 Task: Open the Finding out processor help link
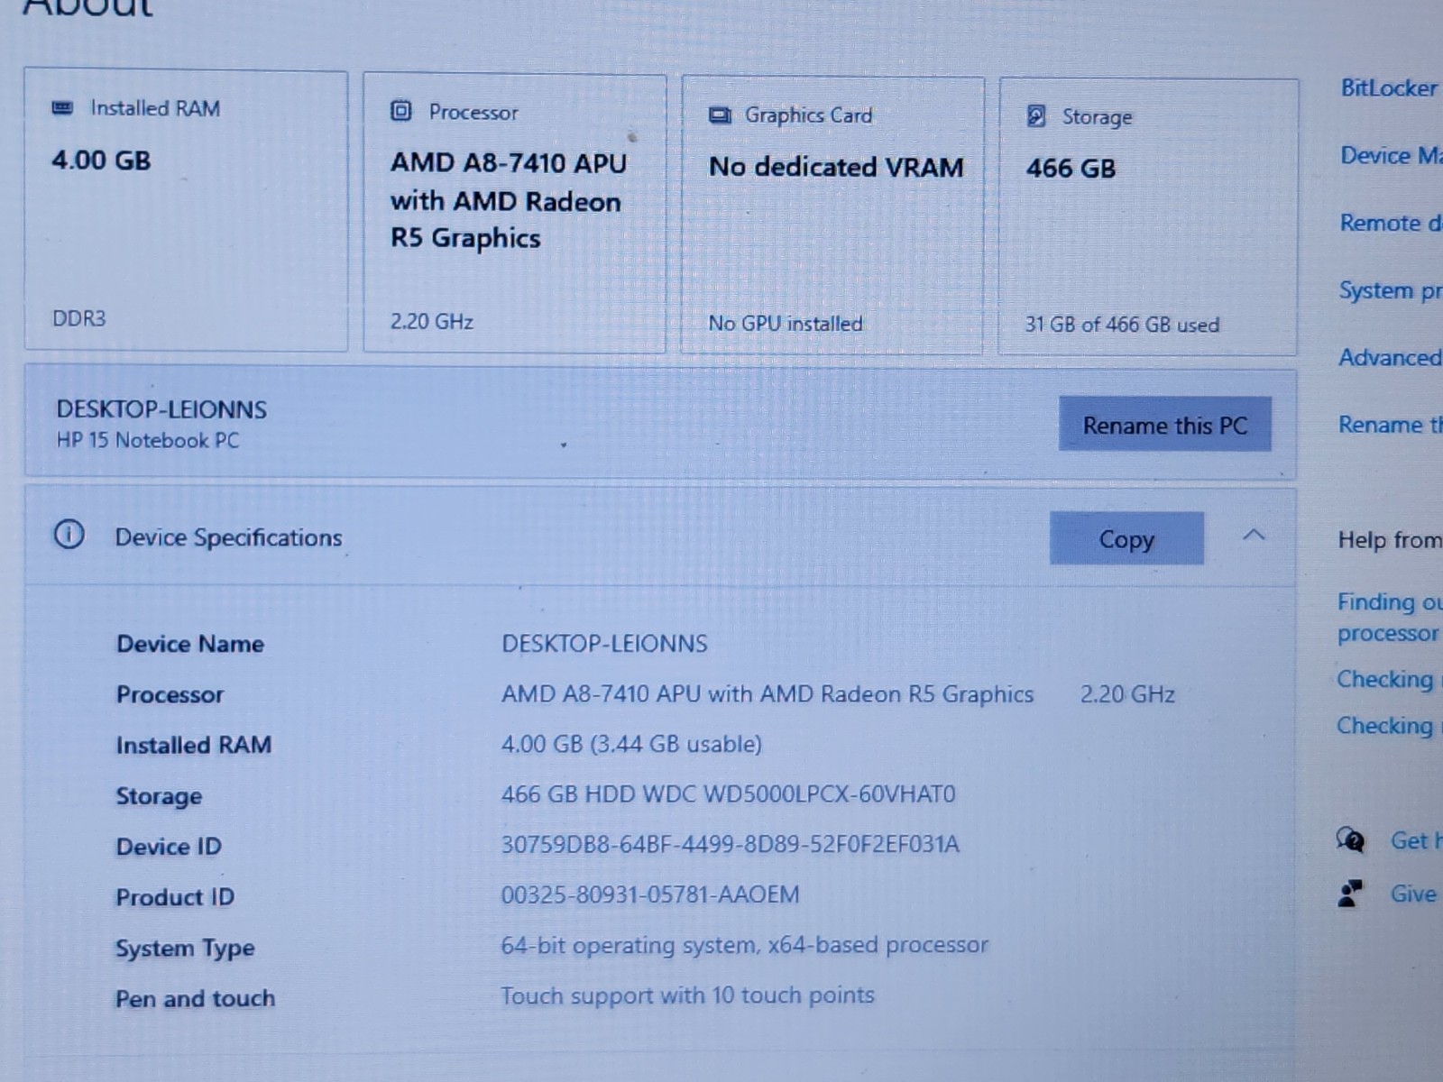coord(1389,618)
